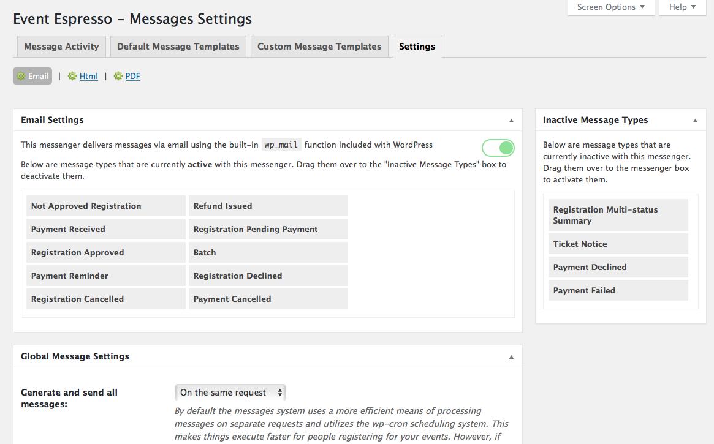Click the gear icon next to Html
Viewport: 714px width, 444px height.
pos(72,76)
